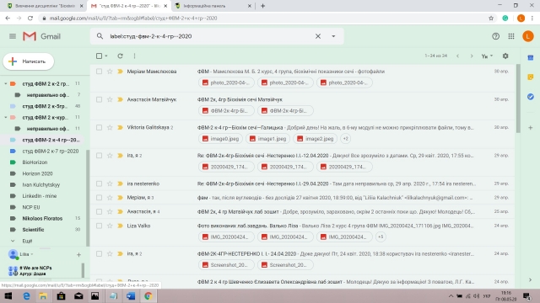Click the Gmail logo
Screen dimensions: 540x303
[41, 36]
